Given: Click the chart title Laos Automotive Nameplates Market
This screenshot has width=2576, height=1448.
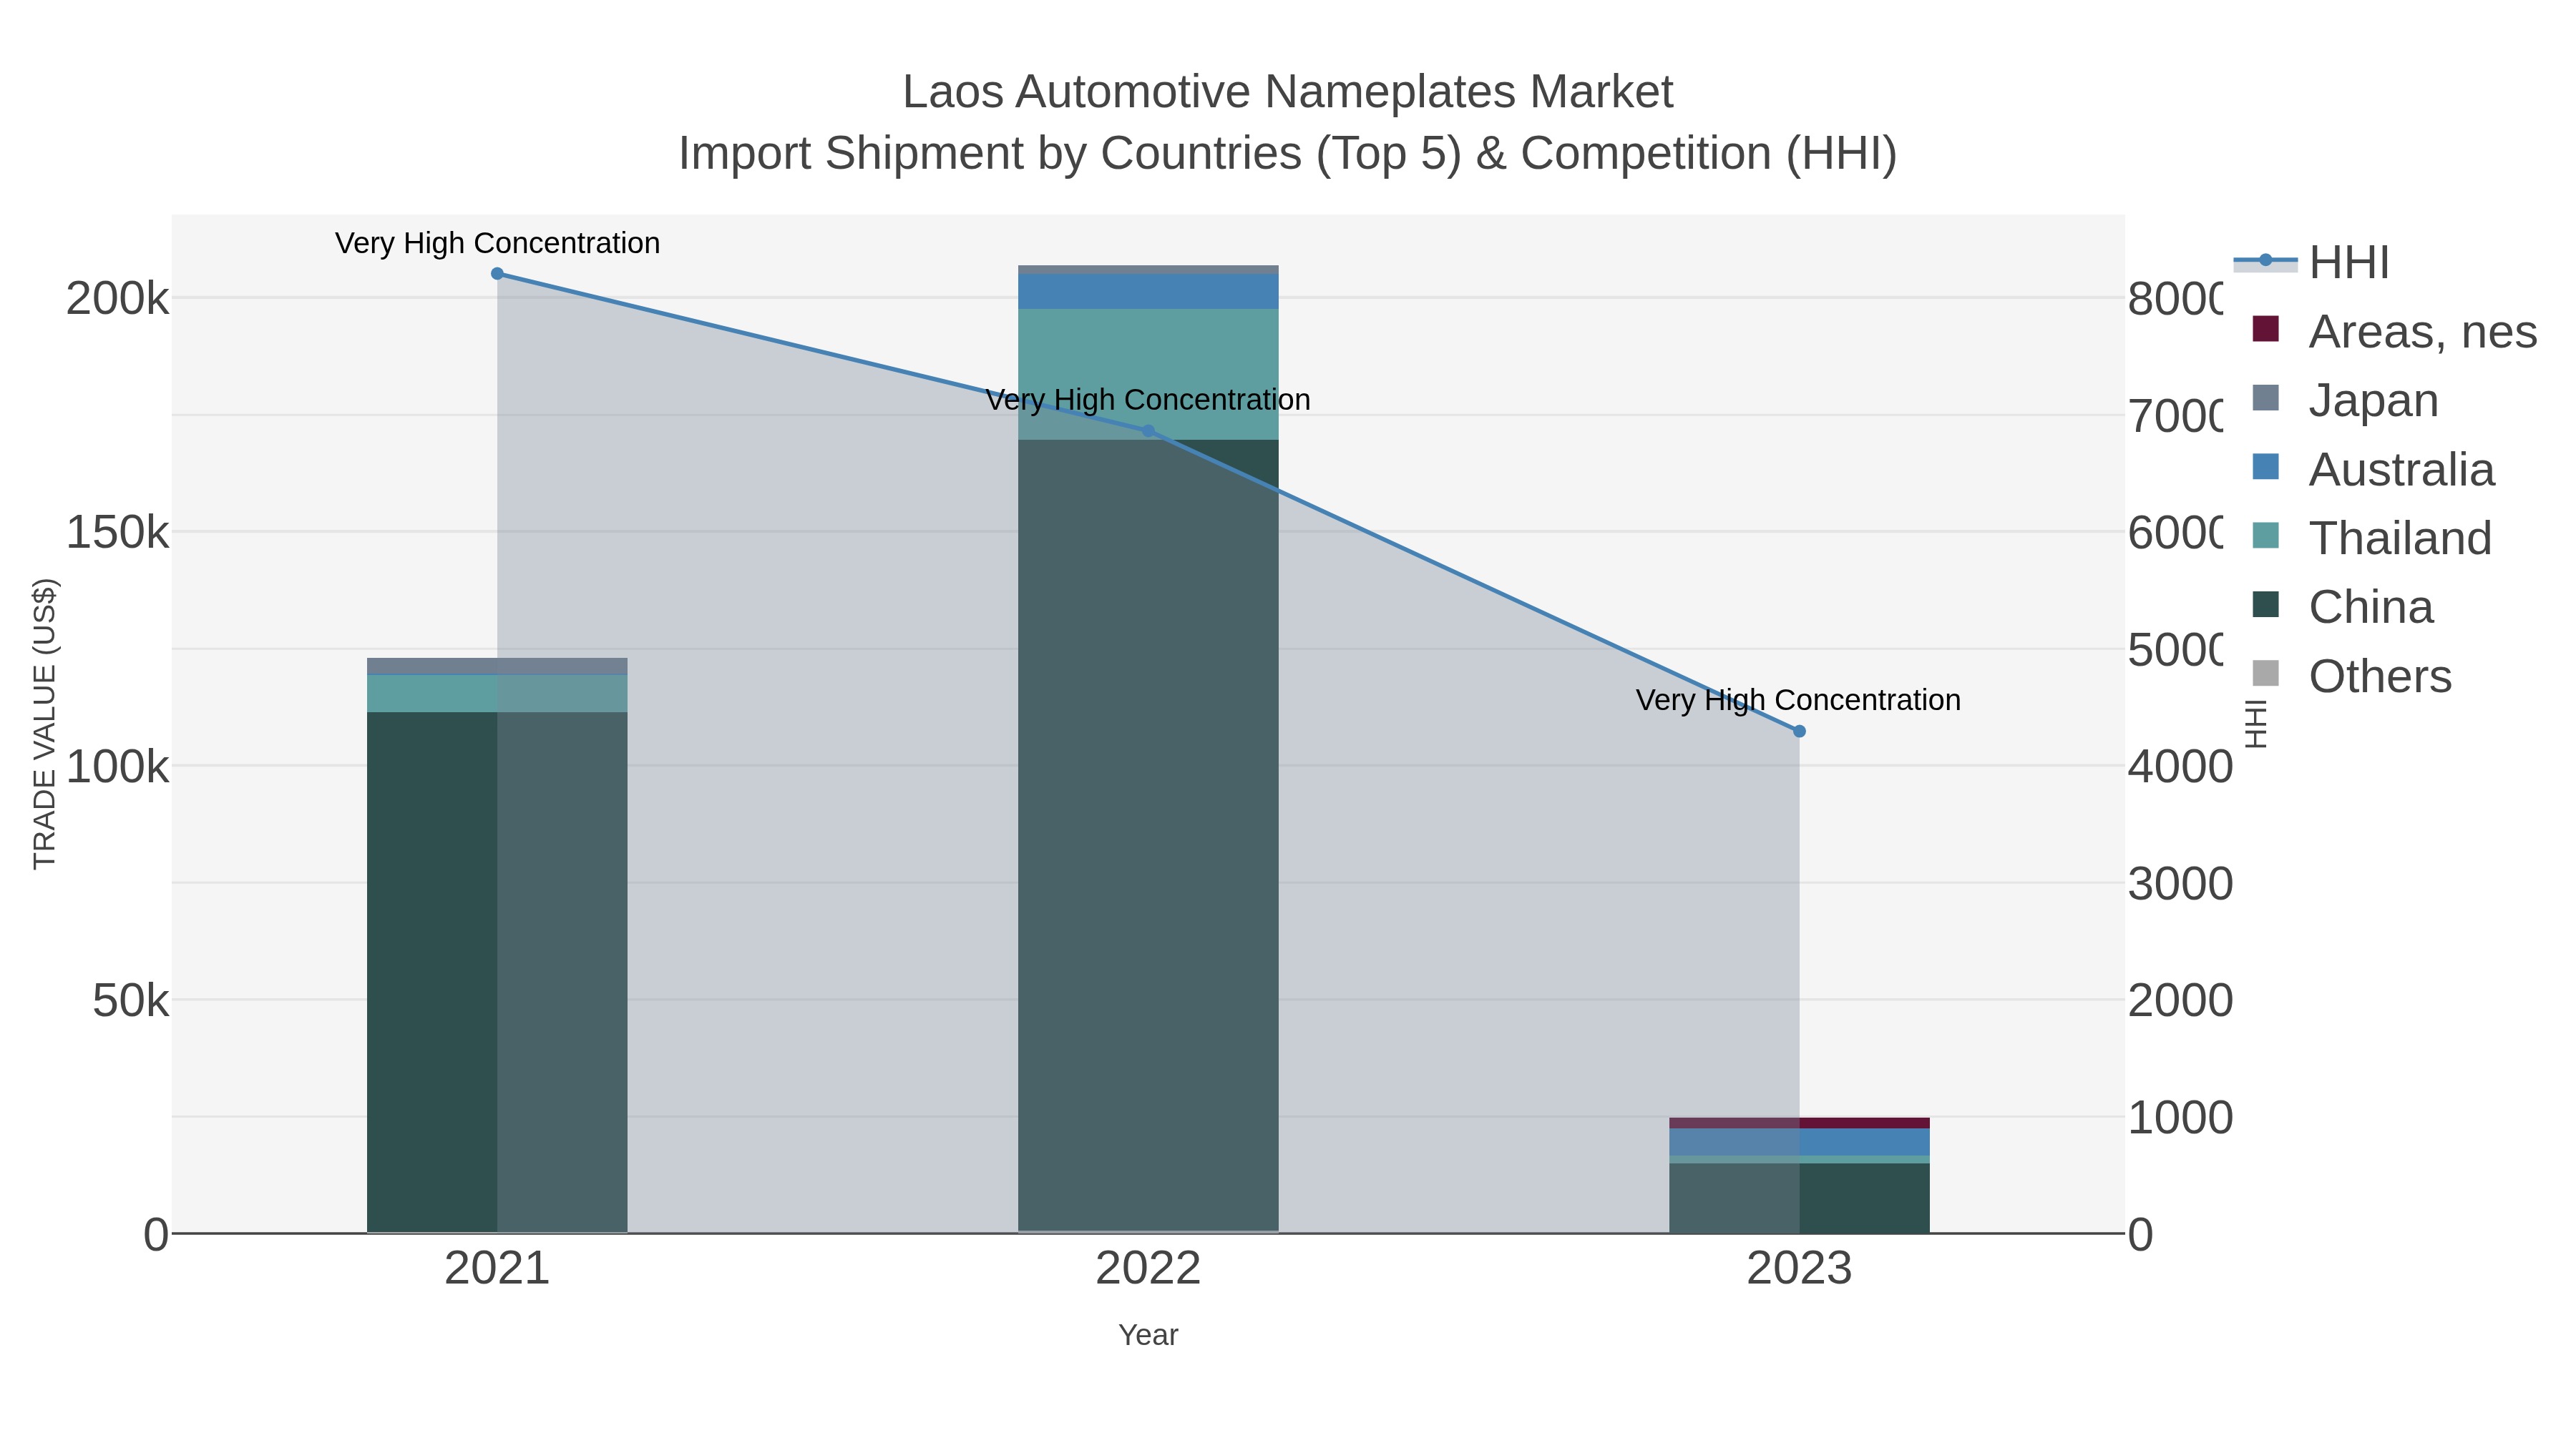Looking at the screenshot, I should point(1288,92).
